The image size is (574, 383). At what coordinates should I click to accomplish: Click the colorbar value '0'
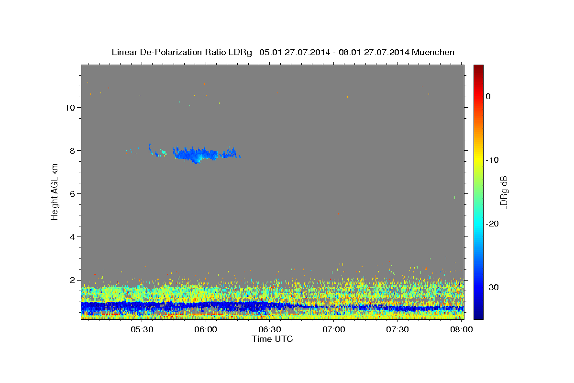click(x=488, y=96)
